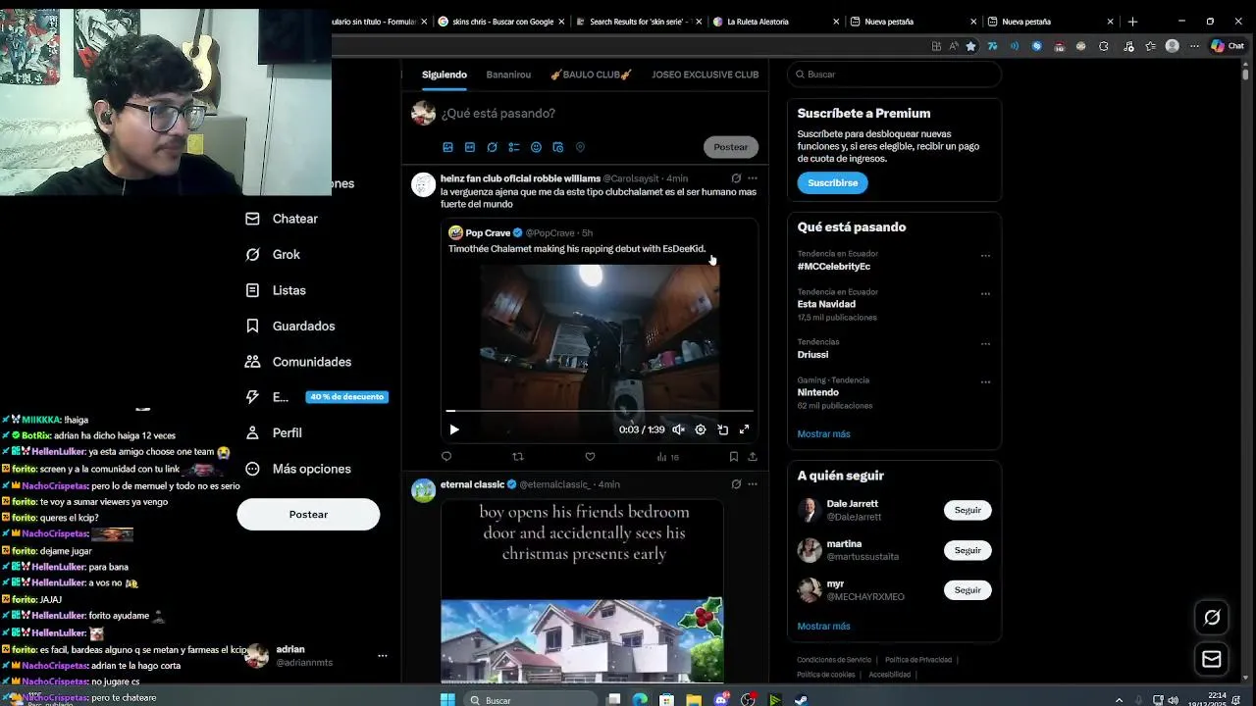
Task: Open adrian account switcher menu
Action: pos(383,656)
